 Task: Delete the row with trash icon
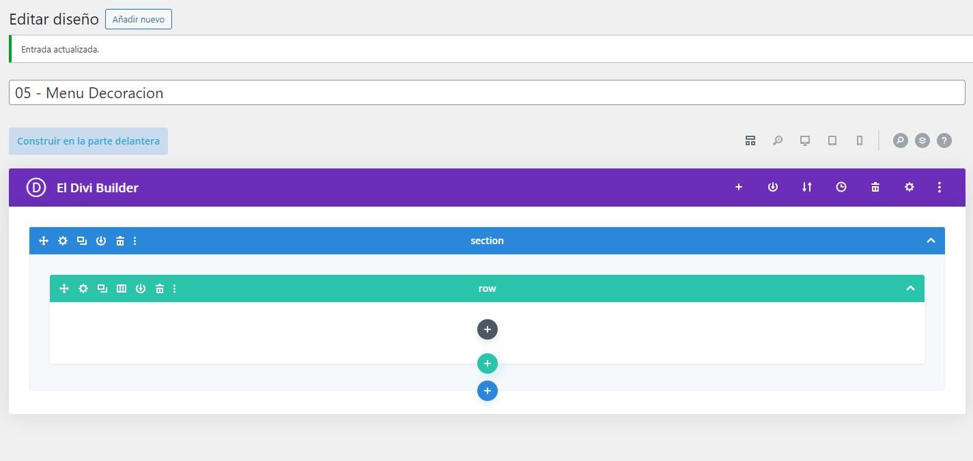pyautogui.click(x=160, y=288)
